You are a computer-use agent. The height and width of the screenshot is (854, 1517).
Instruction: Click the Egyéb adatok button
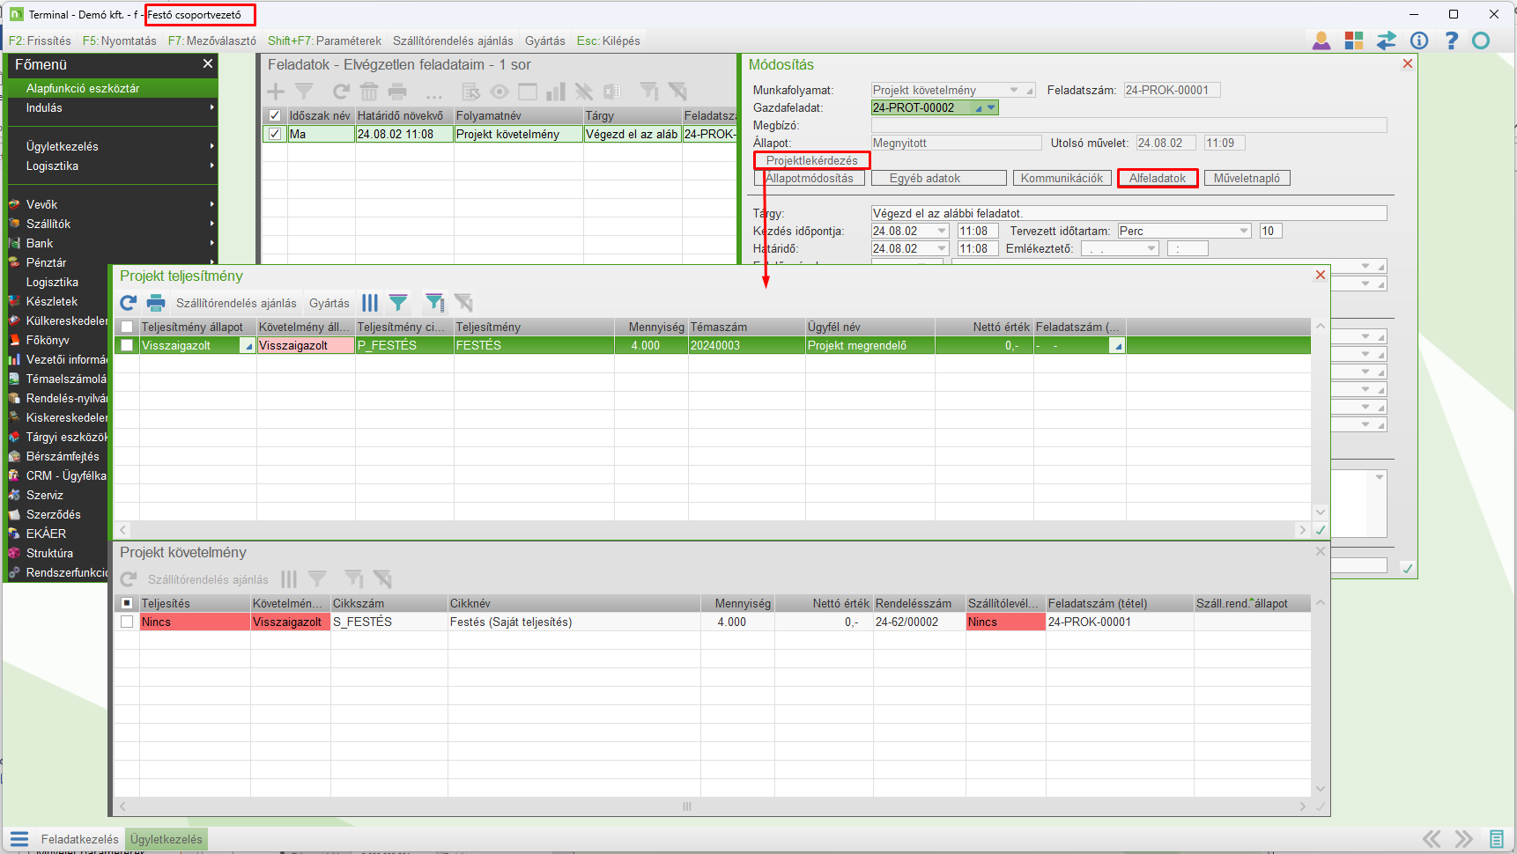[939, 178]
